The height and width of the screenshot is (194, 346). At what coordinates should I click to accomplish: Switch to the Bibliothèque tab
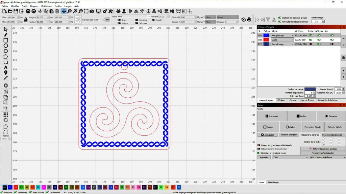coord(273,182)
